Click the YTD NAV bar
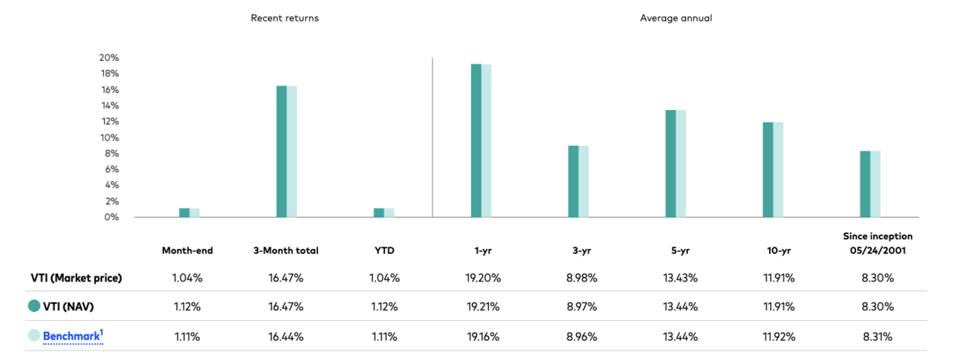Image resolution: width=960 pixels, height=355 pixels. tap(379, 212)
